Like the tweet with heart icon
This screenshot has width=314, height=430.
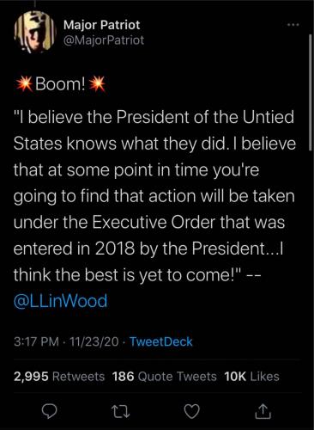191,412
